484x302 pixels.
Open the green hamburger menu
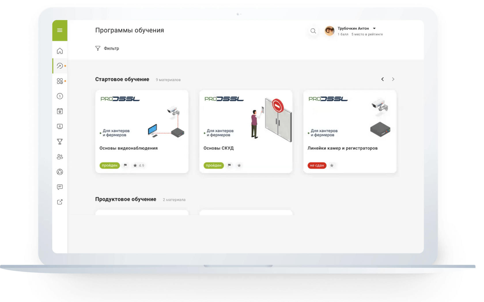pyautogui.click(x=60, y=30)
